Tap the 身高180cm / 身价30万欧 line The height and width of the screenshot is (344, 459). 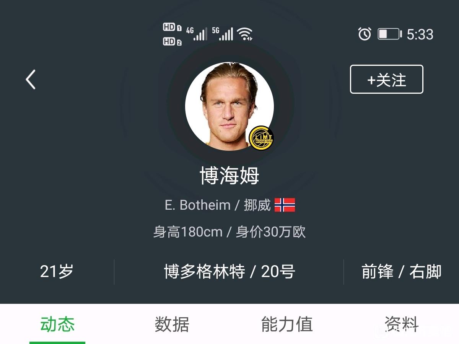pos(229,232)
